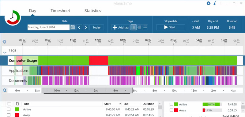Click the 88.7% Active progress bar
Image resolution: width=245 pixels, height=117 pixels.
[212, 104]
